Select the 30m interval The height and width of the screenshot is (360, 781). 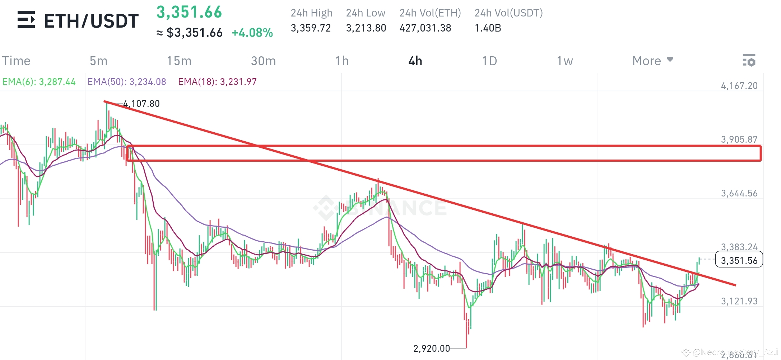pyautogui.click(x=262, y=61)
